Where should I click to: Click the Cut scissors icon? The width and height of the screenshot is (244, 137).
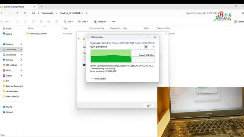[18, 22]
